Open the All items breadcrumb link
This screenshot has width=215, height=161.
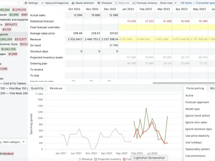[186, 3]
